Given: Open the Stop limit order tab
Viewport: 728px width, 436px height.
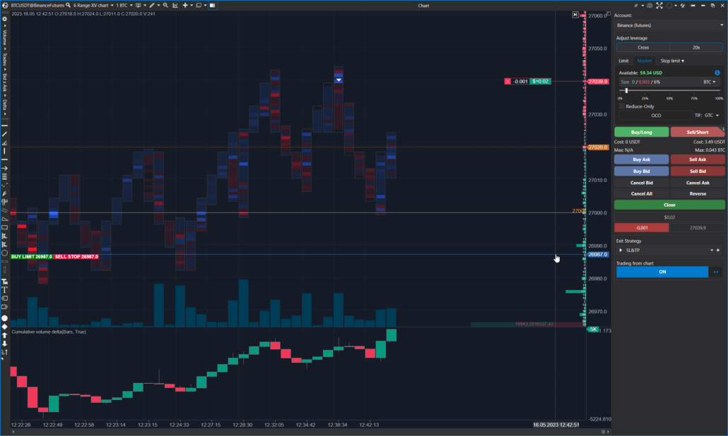Looking at the screenshot, I should [x=672, y=61].
